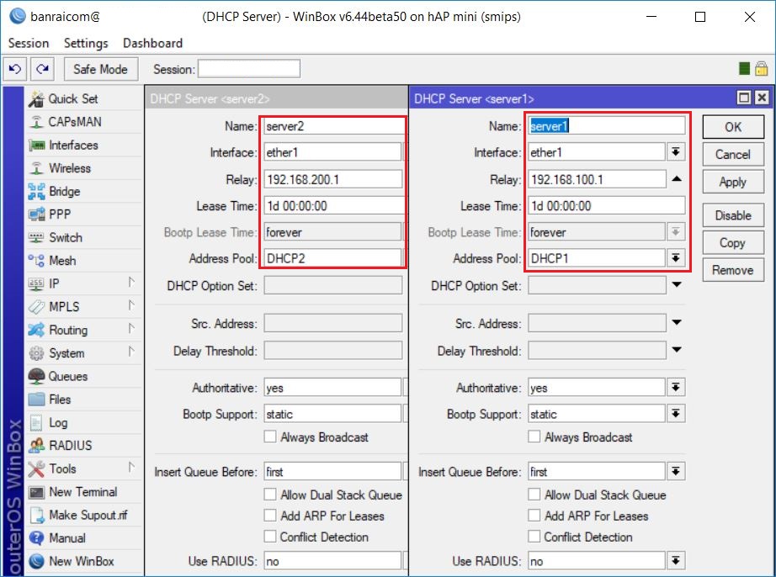Click Lease Time field in server1 dialog
This screenshot has width=776, height=577.
click(606, 205)
